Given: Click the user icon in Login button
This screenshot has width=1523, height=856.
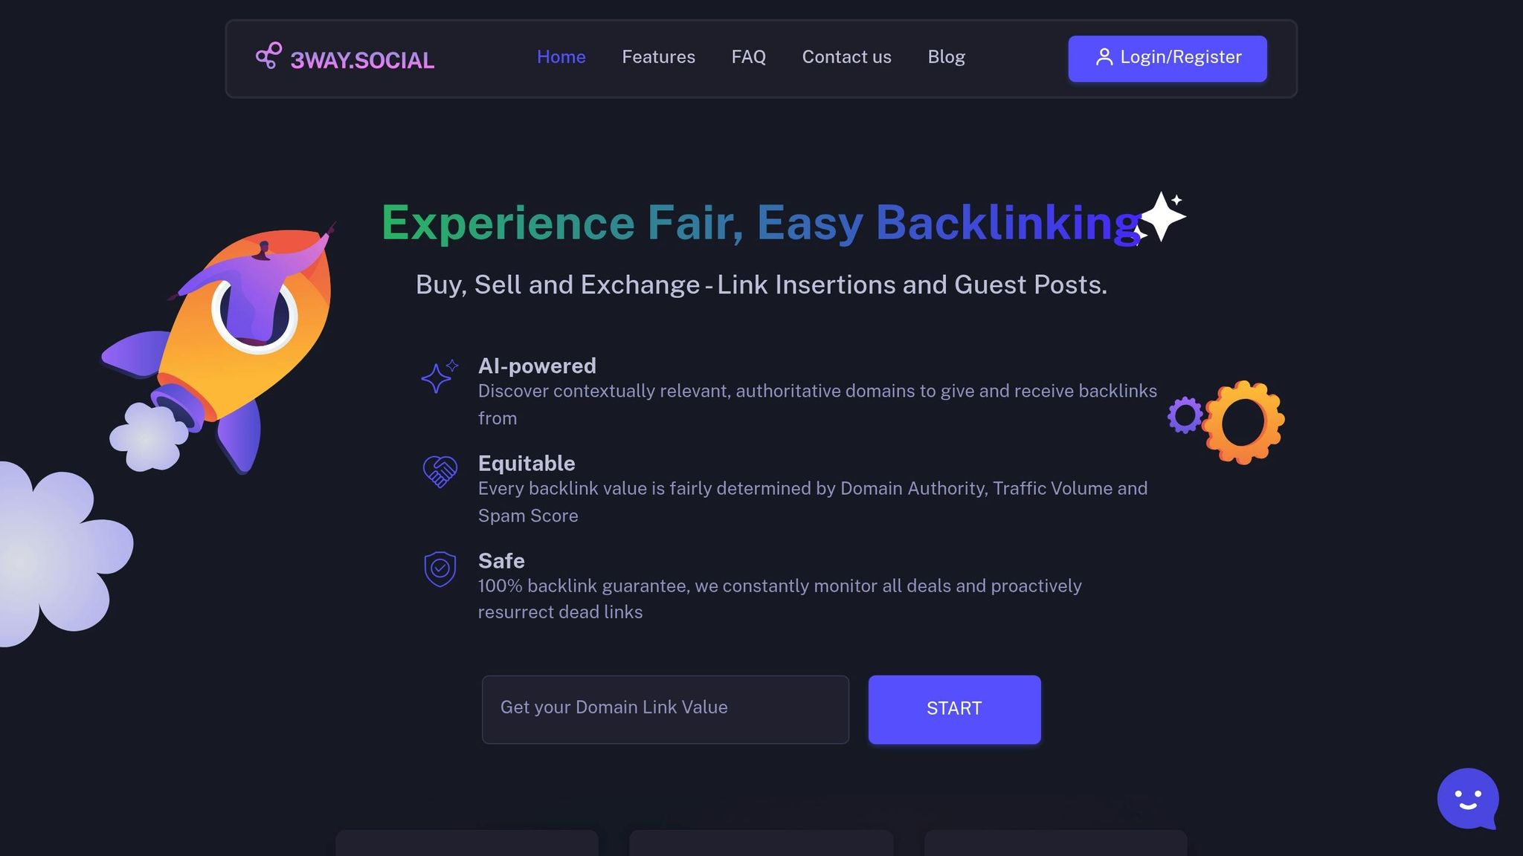Looking at the screenshot, I should [1104, 57].
